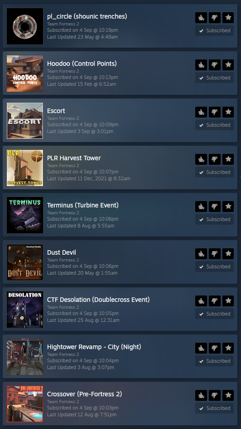Toggle Subscribed for pl_circle
Image resolution: width=241 pixels, height=429 pixels.
coord(215,31)
